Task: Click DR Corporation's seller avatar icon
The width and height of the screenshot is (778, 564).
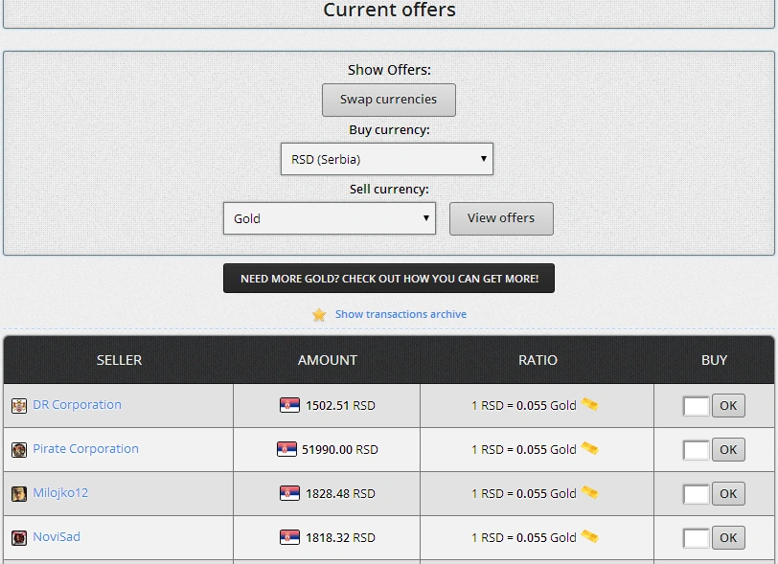Action: 19,406
